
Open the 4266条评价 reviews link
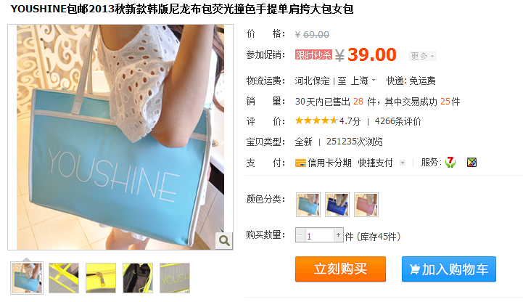click(398, 121)
